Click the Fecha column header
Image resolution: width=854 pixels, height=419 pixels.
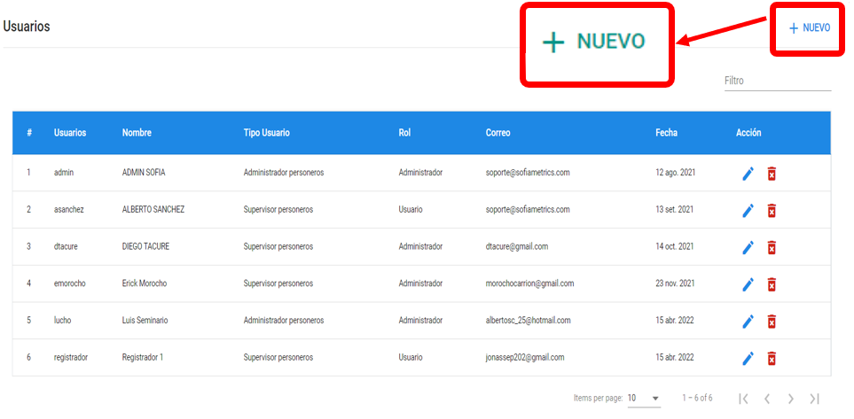(x=666, y=133)
